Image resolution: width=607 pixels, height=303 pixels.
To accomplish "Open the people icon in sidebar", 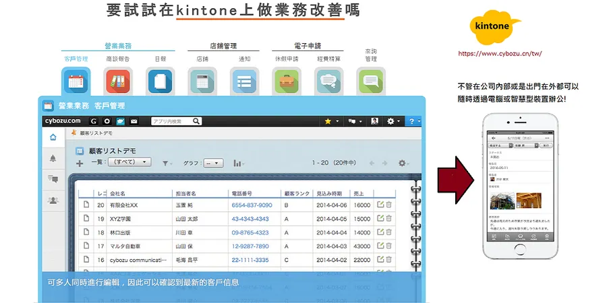I will [53, 200].
